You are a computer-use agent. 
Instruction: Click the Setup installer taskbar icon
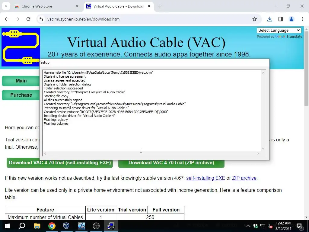click(x=111, y=226)
